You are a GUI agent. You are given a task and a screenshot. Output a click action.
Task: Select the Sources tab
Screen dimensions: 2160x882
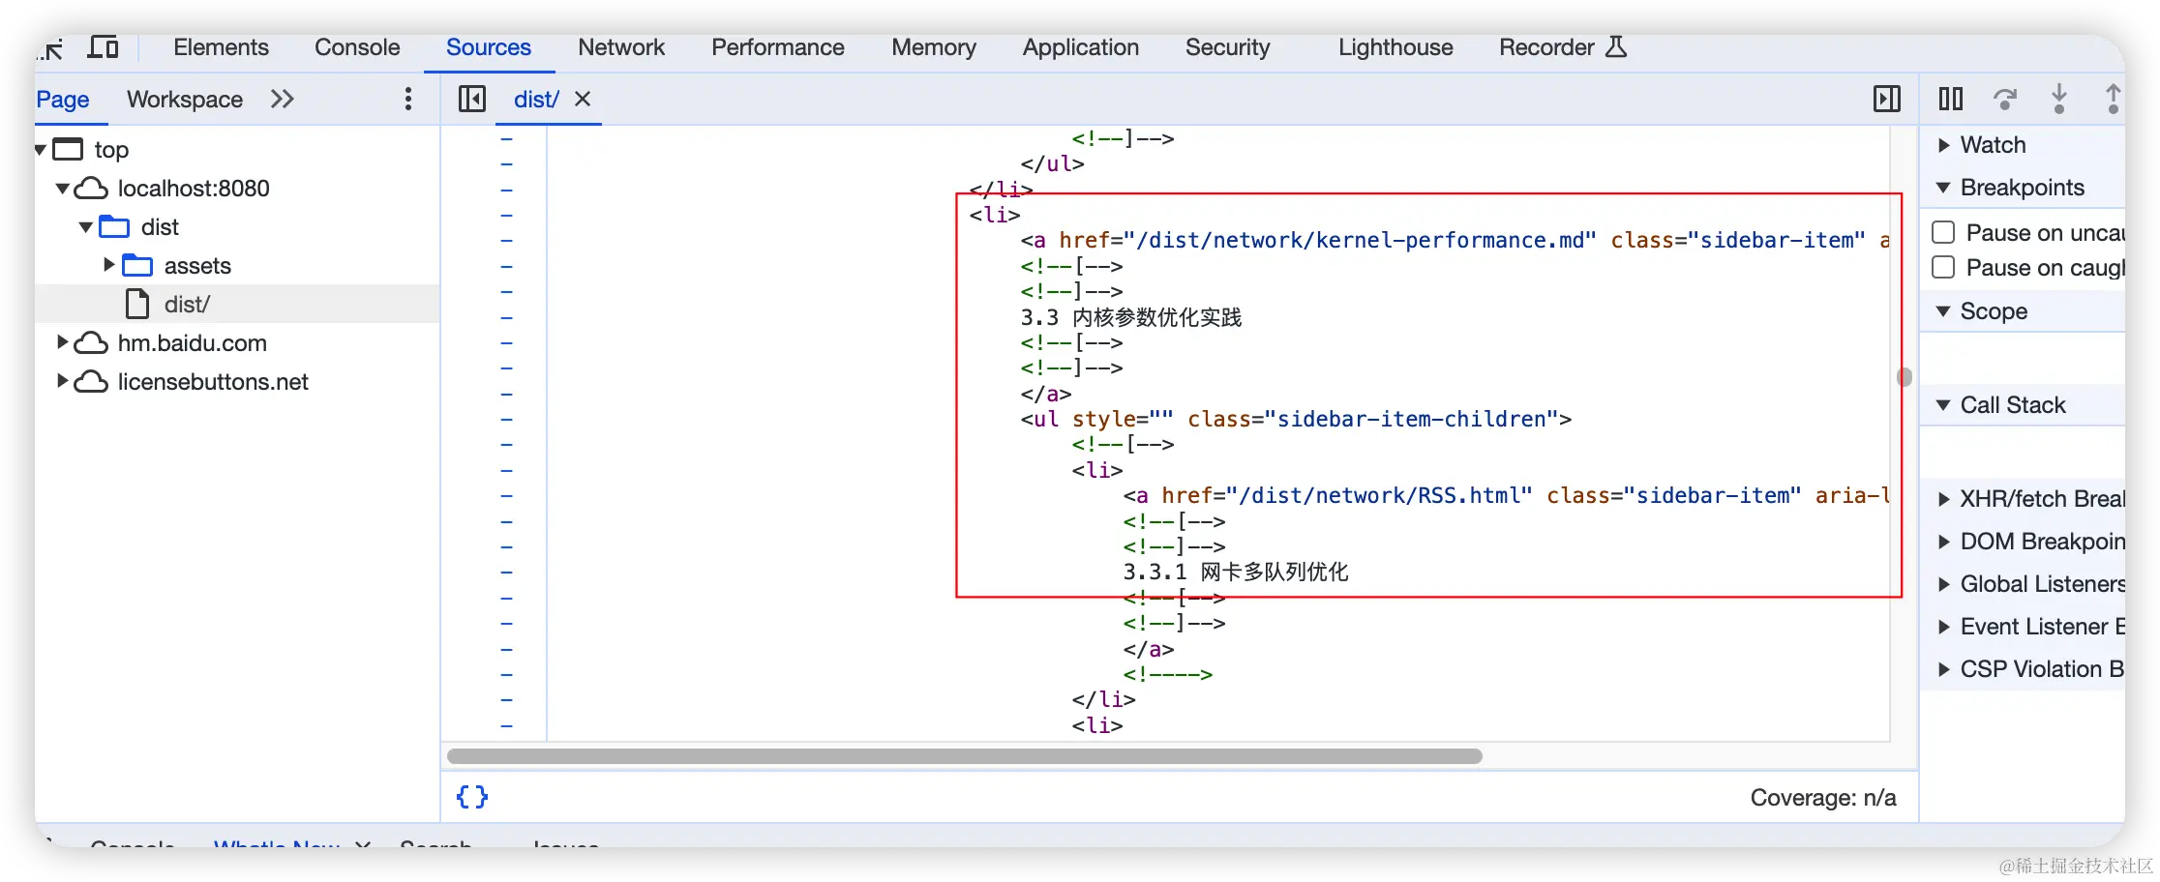click(489, 47)
